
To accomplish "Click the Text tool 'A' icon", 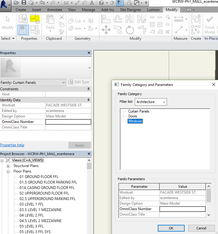I will (92, 3).
